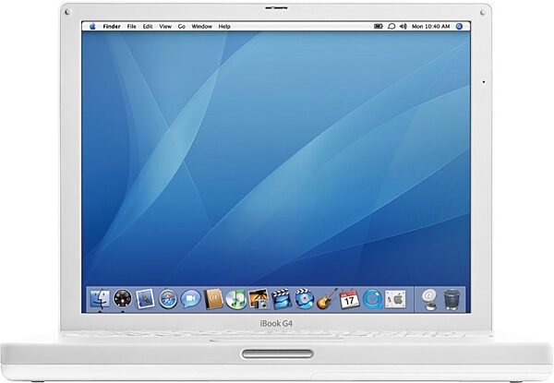Screen dimensions: 554x383
Task: Open Spotlight search in menu bar
Action: tap(459, 26)
